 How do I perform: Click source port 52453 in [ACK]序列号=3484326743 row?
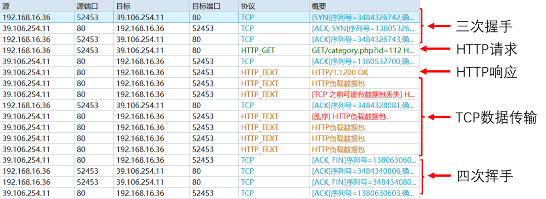[94, 39]
